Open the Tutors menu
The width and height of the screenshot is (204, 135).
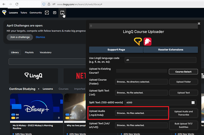(24, 13)
